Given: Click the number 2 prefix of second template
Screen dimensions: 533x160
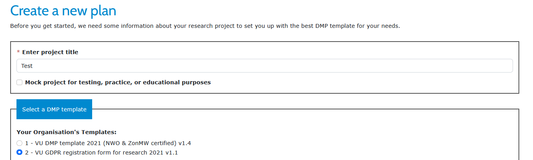Looking at the screenshot, I should [27, 153].
